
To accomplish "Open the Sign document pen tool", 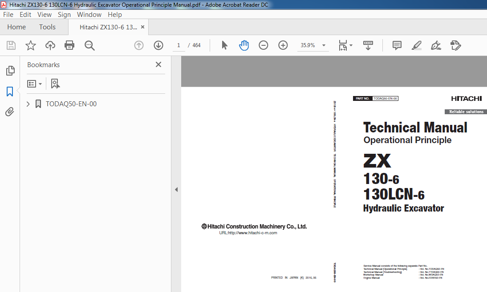I will 436,45.
